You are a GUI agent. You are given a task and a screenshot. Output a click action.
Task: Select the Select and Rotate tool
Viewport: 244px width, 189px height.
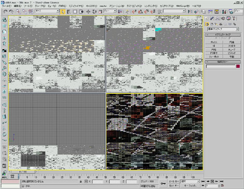tap(94, 11)
